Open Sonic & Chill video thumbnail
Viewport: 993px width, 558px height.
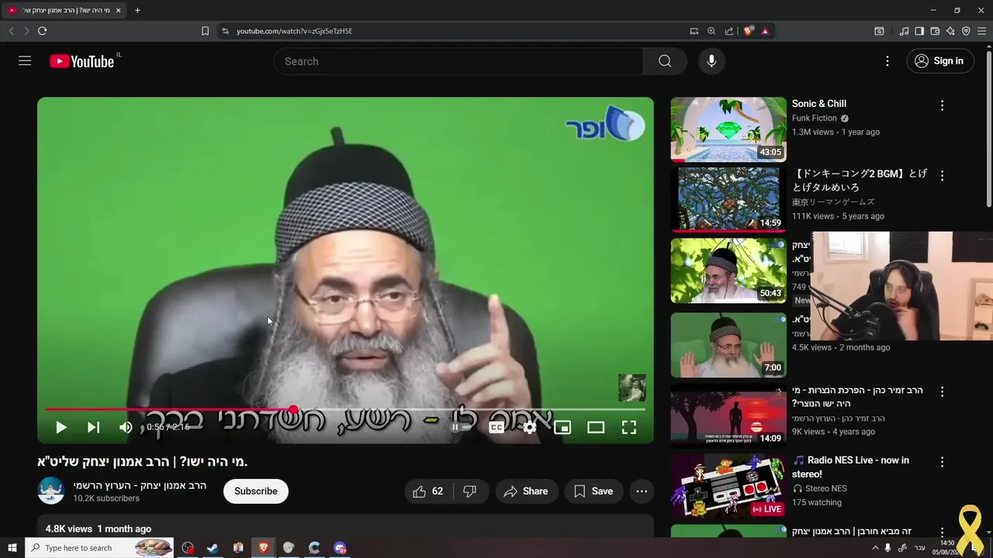728,129
